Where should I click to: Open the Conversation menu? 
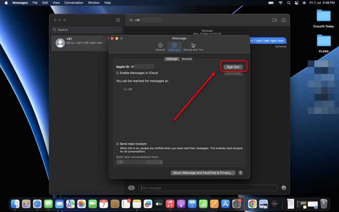pyautogui.click(x=74, y=3)
